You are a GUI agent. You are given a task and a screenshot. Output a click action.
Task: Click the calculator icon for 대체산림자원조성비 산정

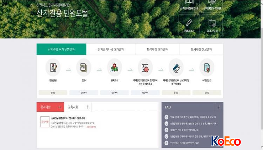tap(145, 67)
